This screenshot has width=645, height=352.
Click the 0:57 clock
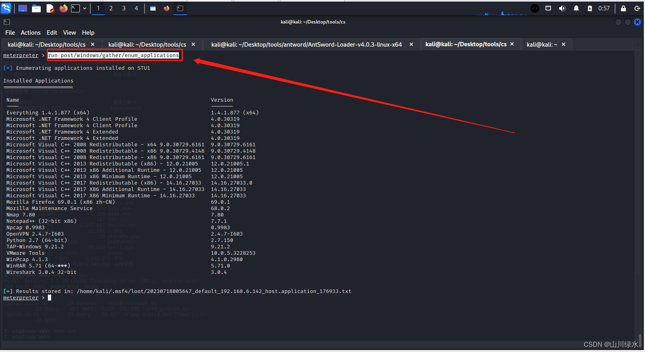coord(604,8)
